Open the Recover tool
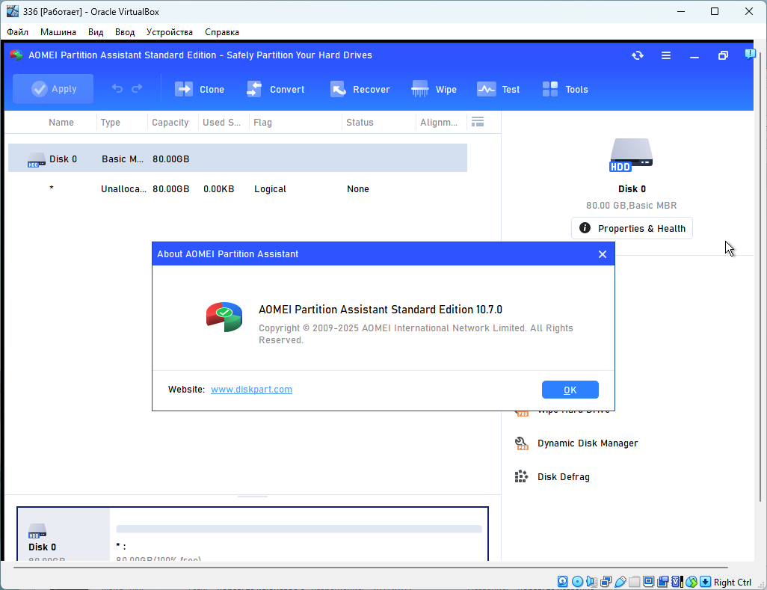The image size is (767, 590). [360, 89]
